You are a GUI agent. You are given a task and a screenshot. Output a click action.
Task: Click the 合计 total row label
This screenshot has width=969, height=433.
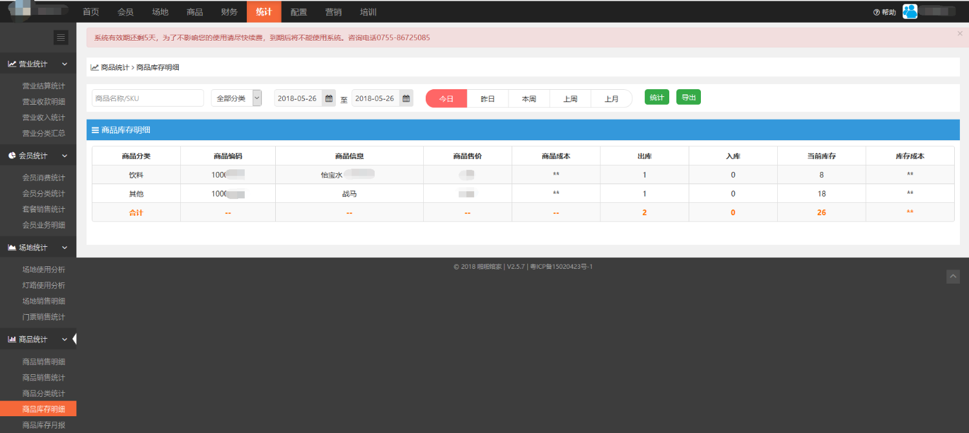click(136, 213)
